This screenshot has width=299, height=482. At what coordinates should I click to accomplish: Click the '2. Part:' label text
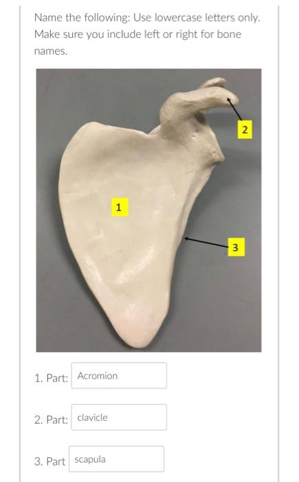click(x=51, y=419)
